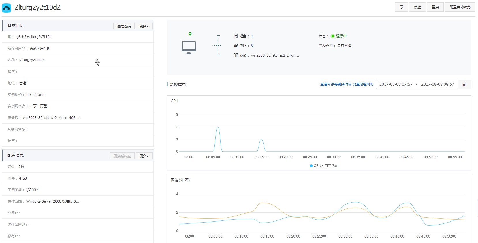Click the computer monitor instance icon

click(x=189, y=47)
